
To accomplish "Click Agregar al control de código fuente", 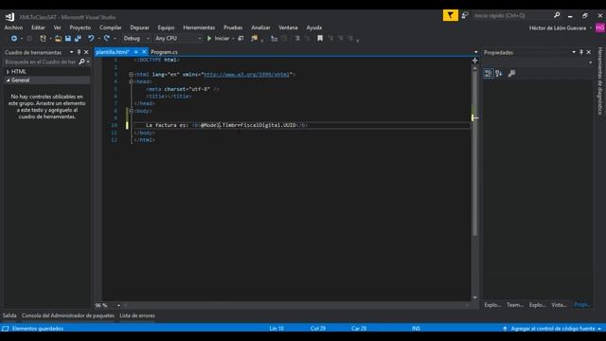I will [x=553, y=329].
